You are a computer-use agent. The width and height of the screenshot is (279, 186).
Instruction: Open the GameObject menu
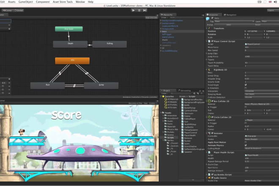[26, 2]
